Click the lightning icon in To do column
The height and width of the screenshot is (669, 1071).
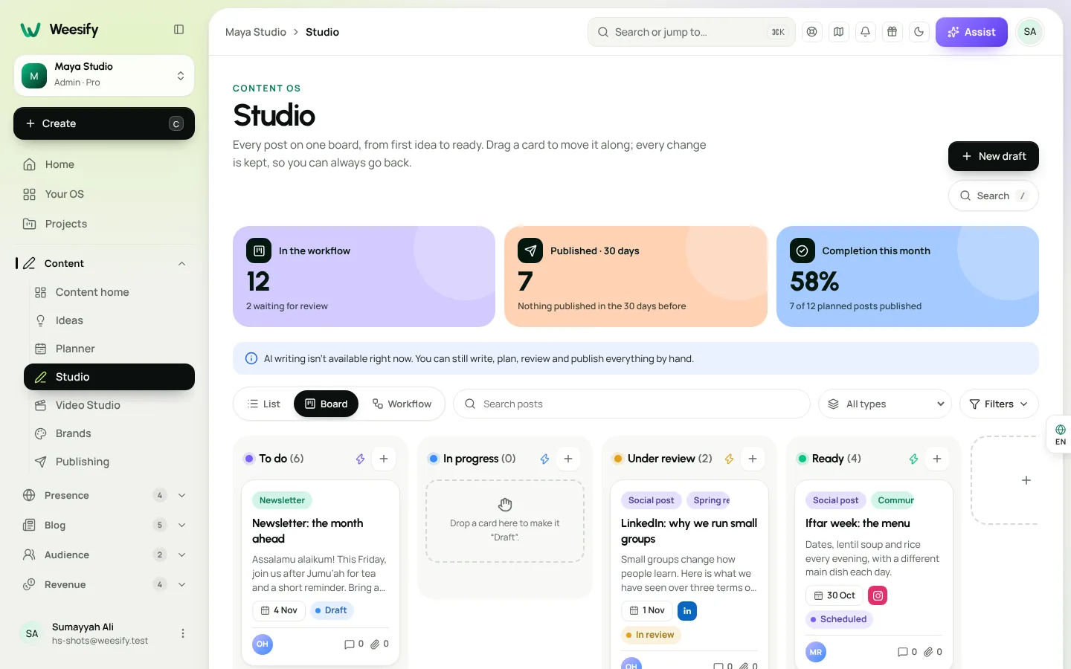tap(360, 459)
